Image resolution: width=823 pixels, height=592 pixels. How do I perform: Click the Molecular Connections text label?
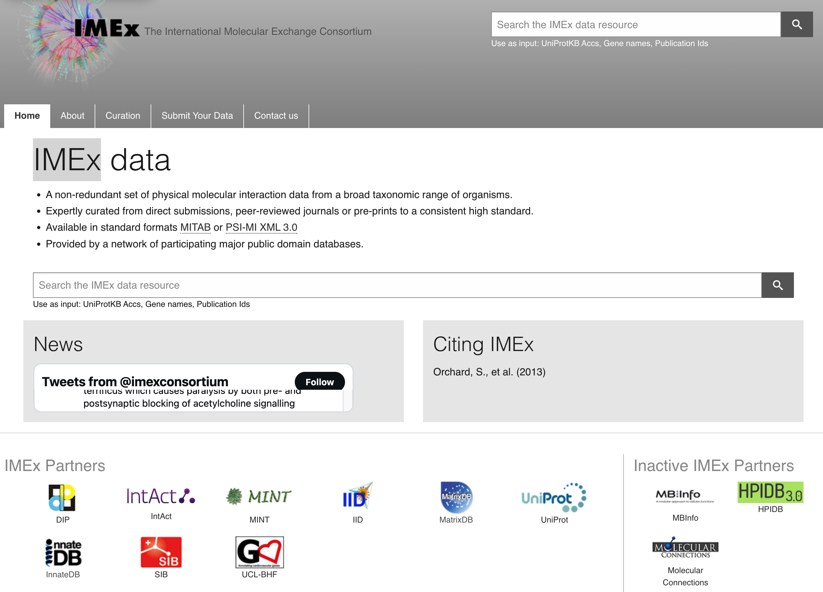click(685, 576)
